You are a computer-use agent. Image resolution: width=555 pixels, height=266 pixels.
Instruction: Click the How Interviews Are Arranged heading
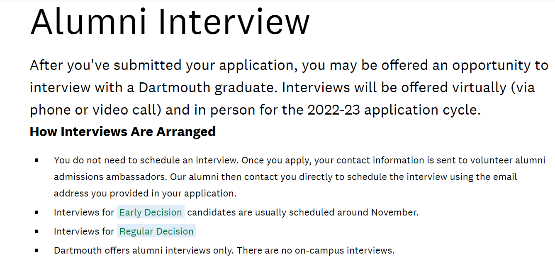click(x=123, y=132)
